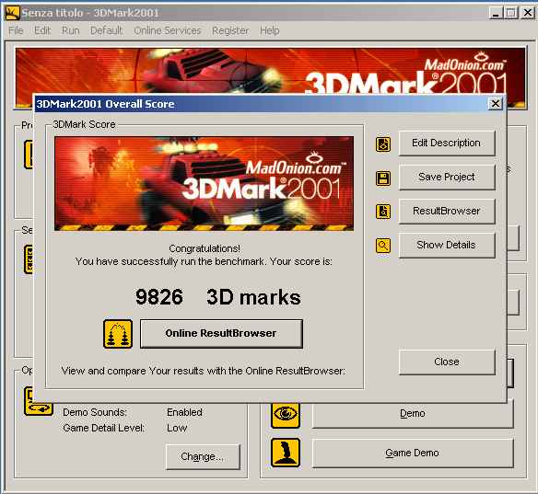Click the 3DMark app icon in title bar
The width and height of the screenshot is (538, 494).
click(x=12, y=13)
